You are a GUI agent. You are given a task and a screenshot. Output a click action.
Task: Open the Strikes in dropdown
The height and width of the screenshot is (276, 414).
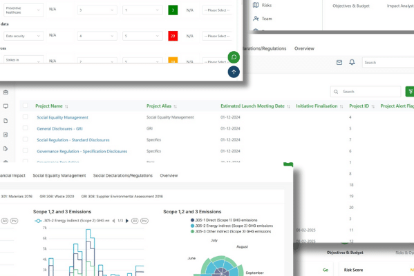point(23,59)
